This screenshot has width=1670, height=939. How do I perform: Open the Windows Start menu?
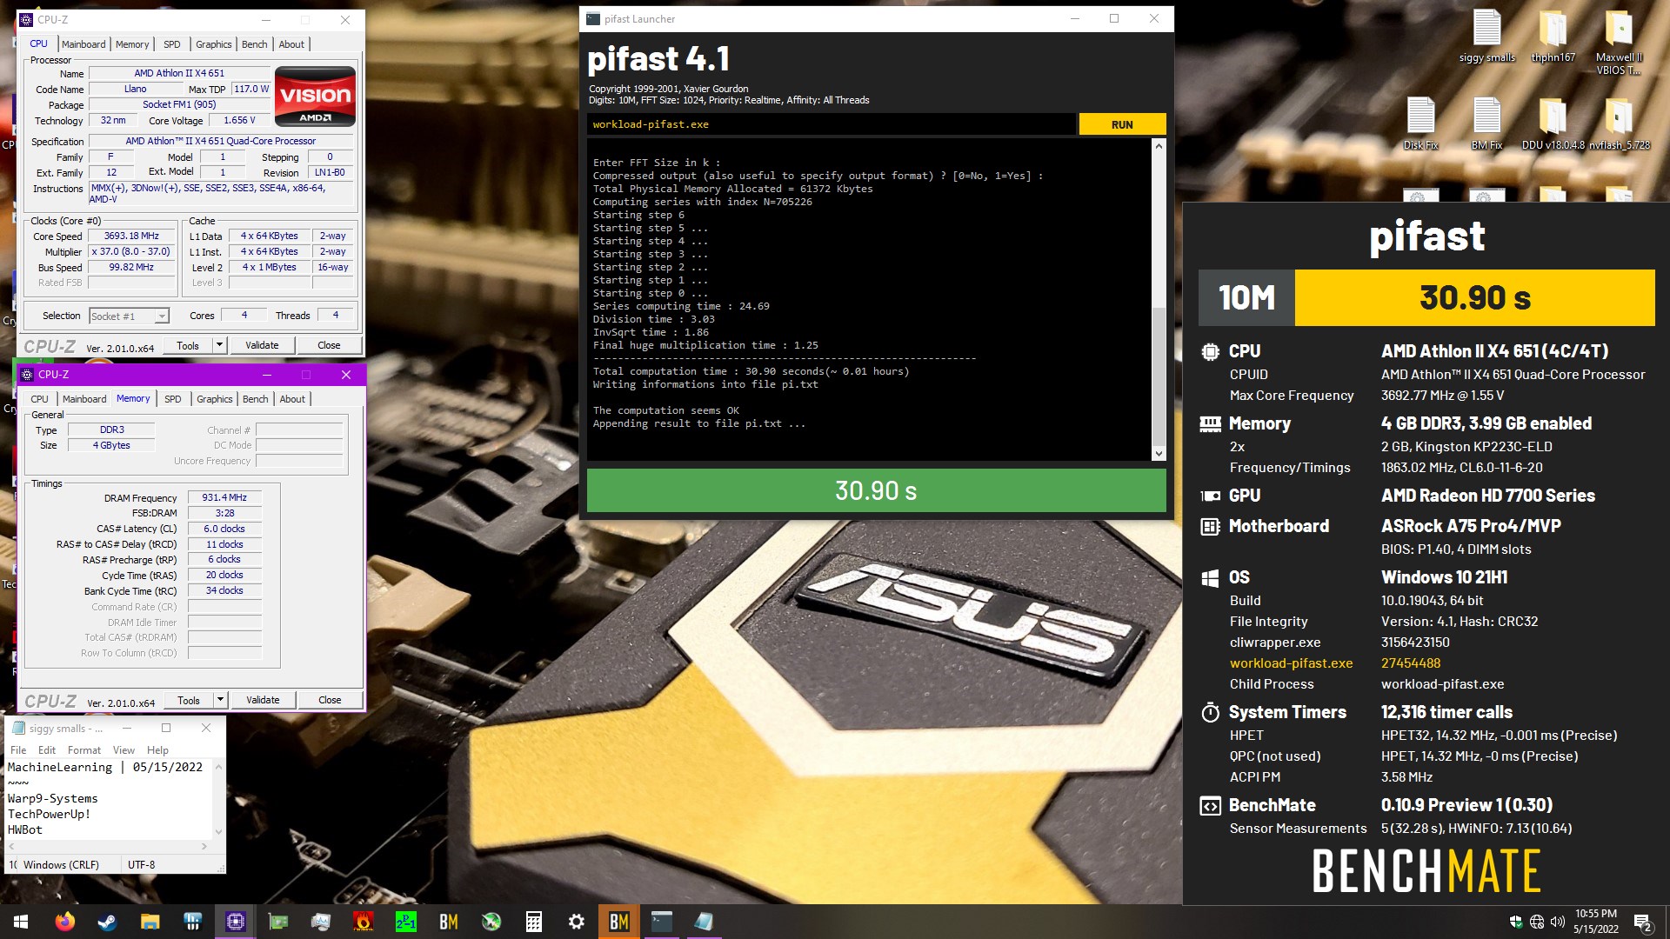(21, 922)
